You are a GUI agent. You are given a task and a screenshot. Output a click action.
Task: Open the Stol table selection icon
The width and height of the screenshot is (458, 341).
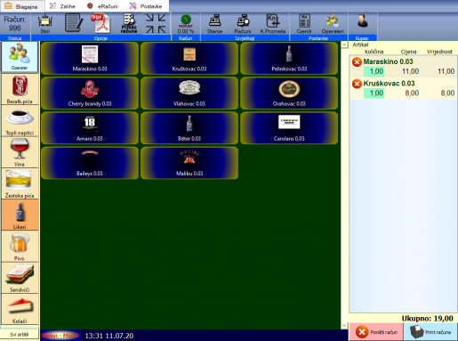(45, 24)
